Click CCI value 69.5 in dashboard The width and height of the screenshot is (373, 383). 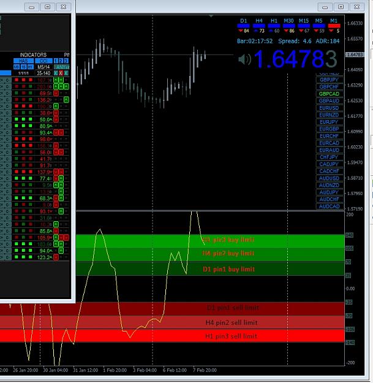45,93
